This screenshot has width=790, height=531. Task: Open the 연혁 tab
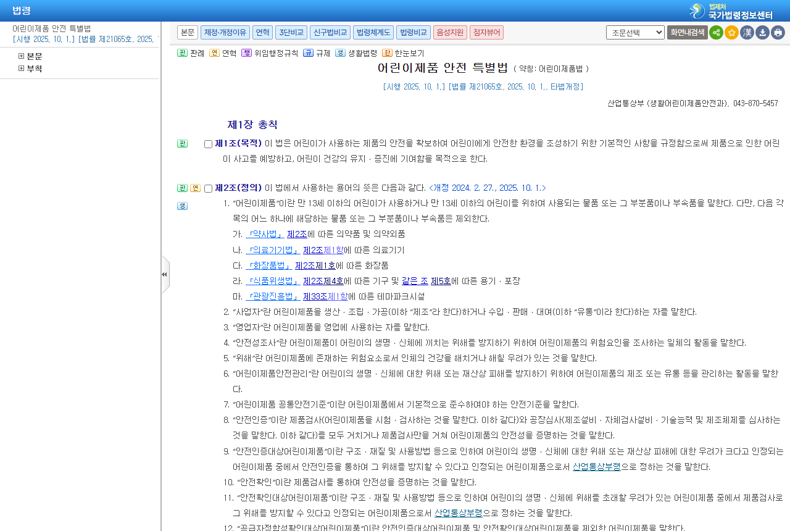pyautogui.click(x=262, y=32)
